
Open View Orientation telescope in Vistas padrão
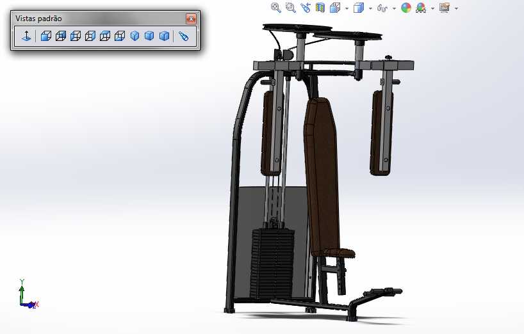183,36
